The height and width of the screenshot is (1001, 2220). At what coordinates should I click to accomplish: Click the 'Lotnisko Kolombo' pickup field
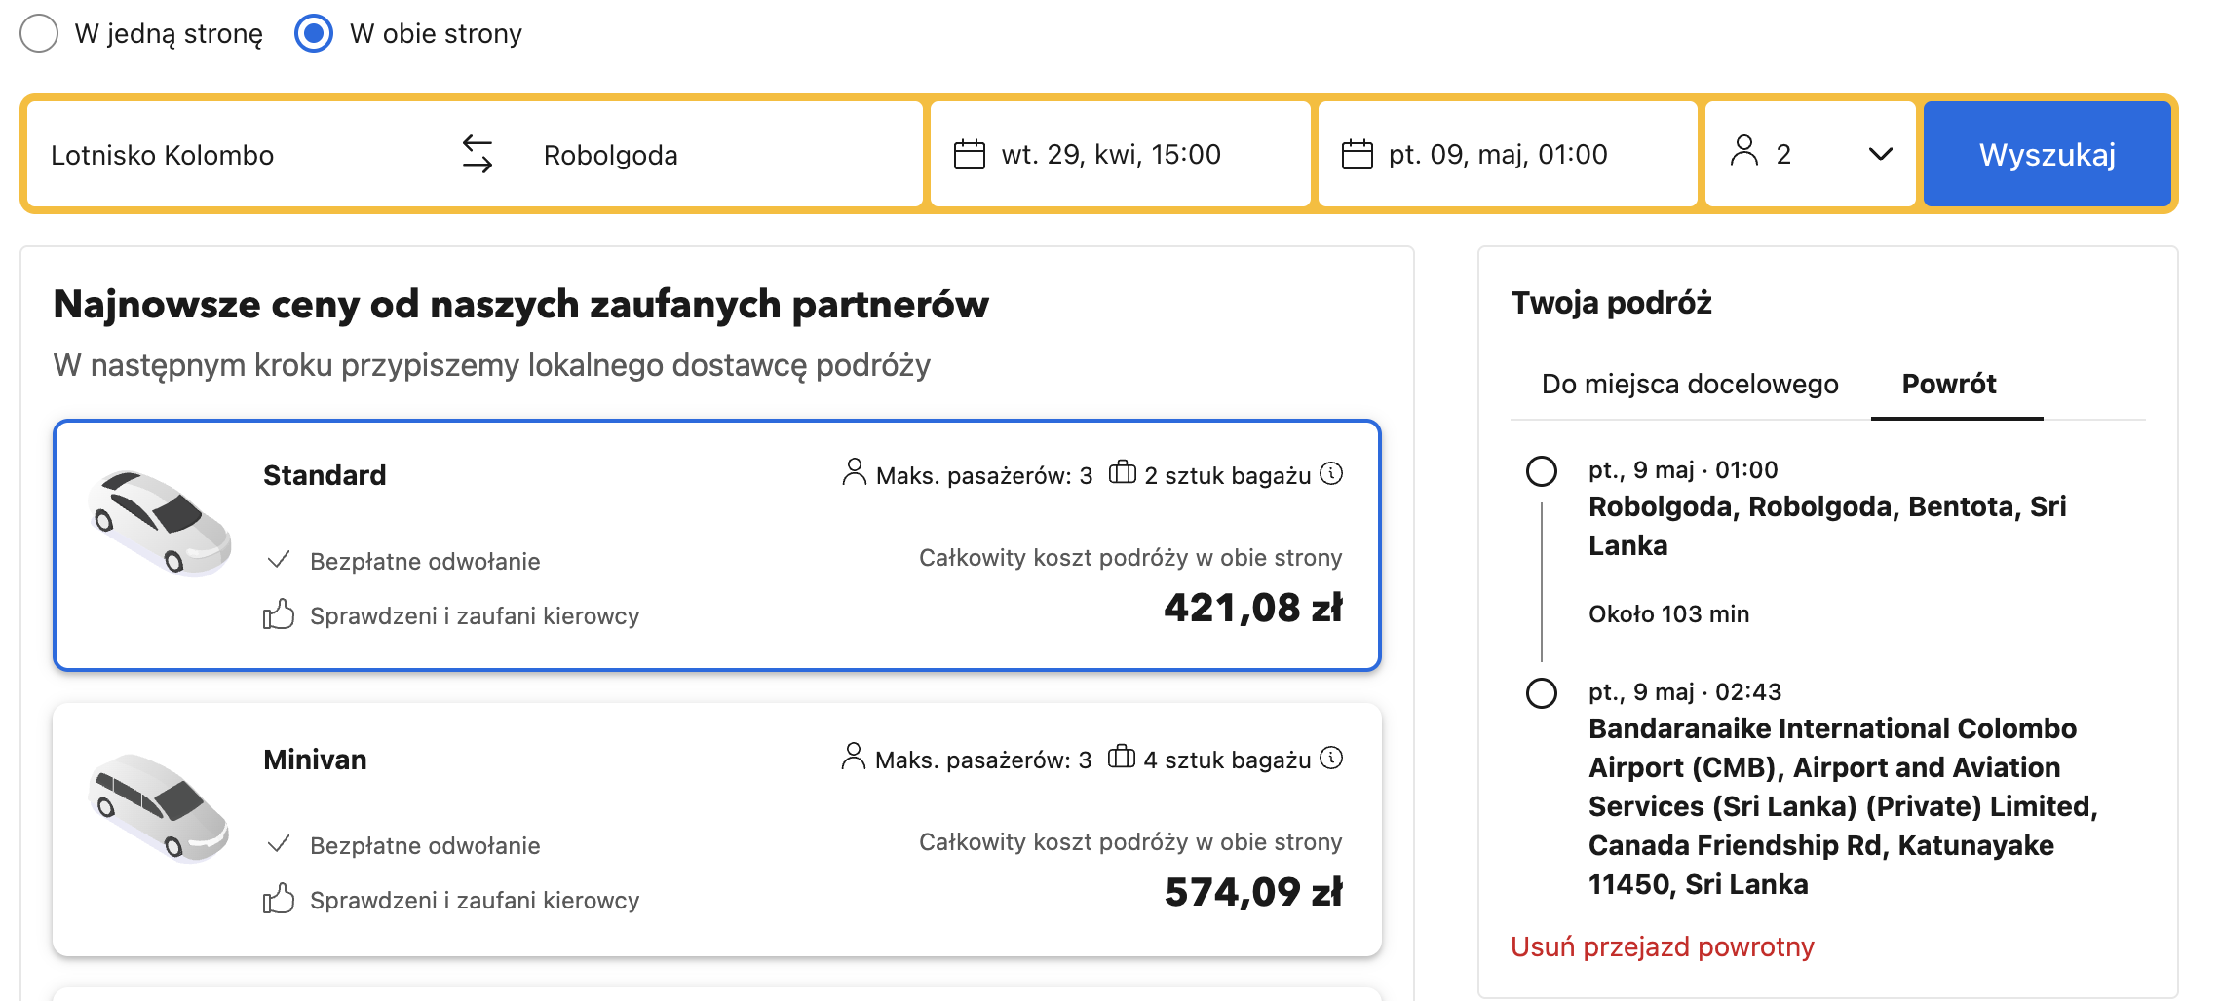pos(234,154)
